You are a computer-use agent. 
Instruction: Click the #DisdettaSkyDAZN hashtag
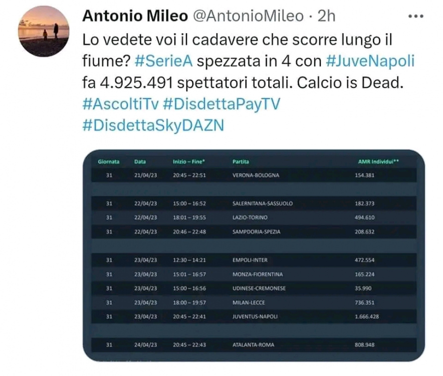(x=152, y=124)
